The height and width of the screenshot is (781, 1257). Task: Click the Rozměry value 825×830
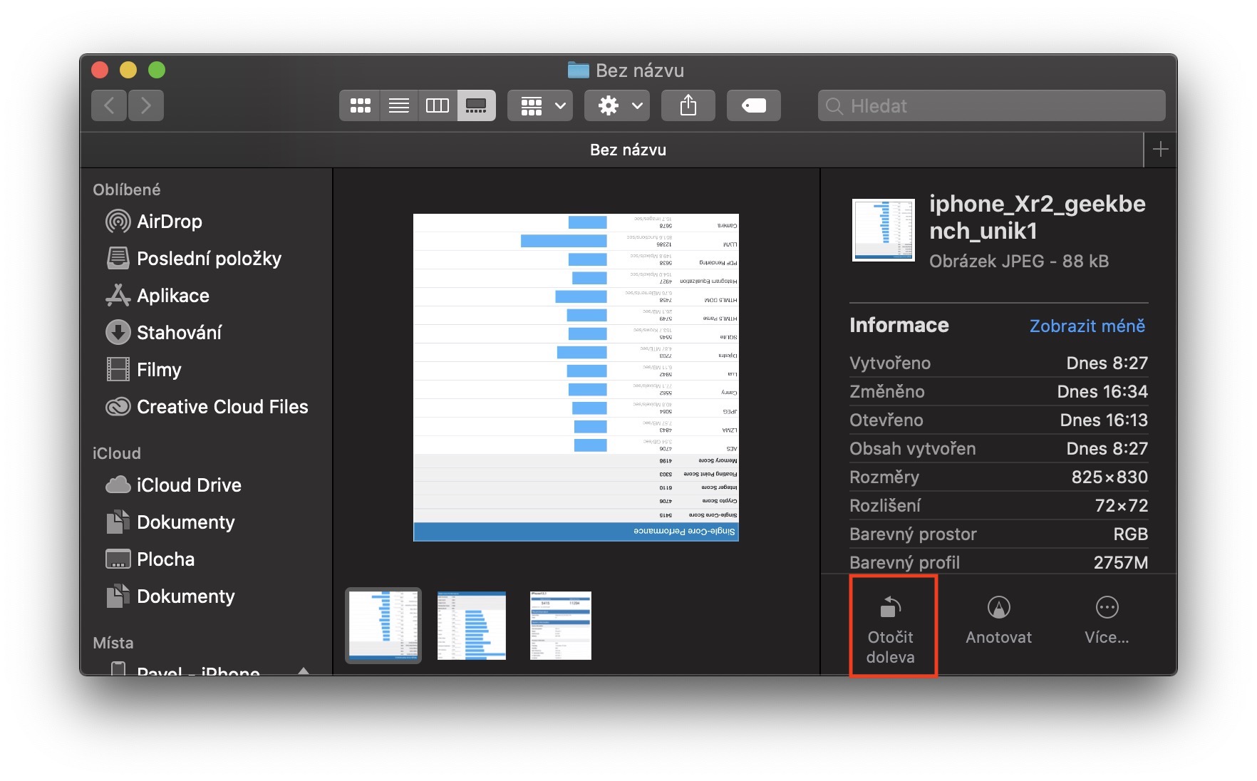[x=1109, y=477]
